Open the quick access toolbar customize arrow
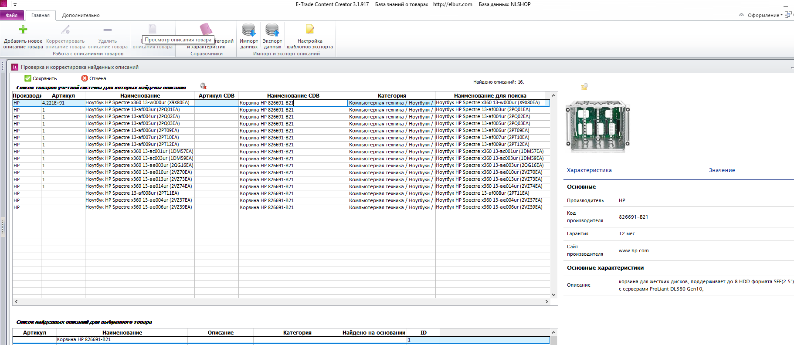This screenshot has width=794, height=345. tap(15, 4)
